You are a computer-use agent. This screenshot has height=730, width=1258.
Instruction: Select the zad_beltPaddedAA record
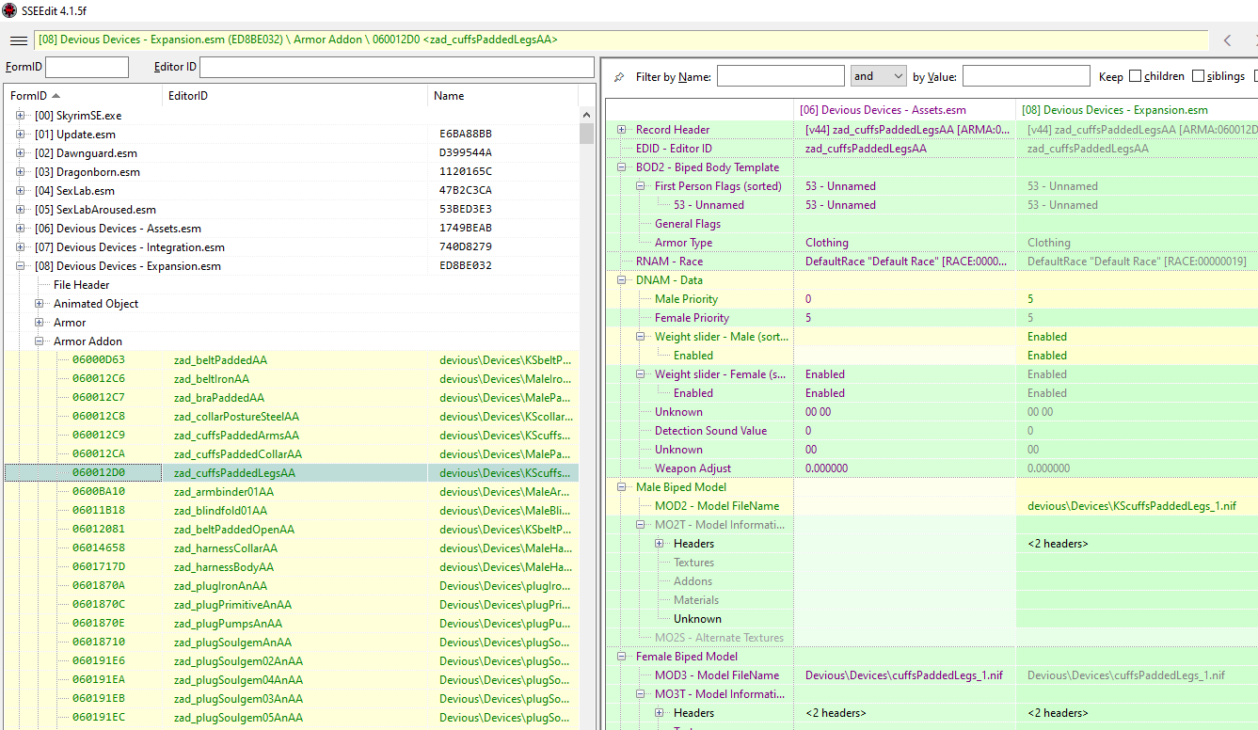point(292,360)
